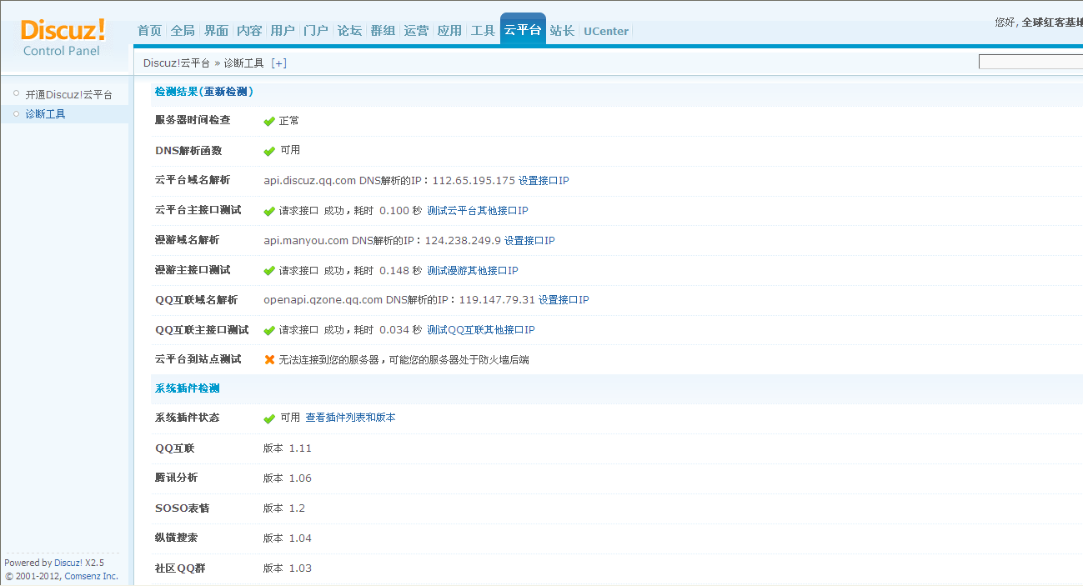Select 开通Discuz!云平台 in the sidebar

pyautogui.click(x=68, y=95)
